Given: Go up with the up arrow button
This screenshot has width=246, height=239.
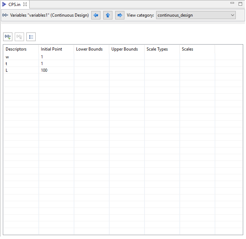Looking at the screenshot, I should click(x=108, y=15).
